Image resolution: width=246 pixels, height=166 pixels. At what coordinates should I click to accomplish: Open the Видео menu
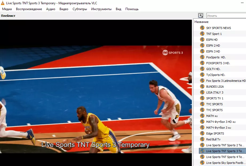[x=64, y=9]
